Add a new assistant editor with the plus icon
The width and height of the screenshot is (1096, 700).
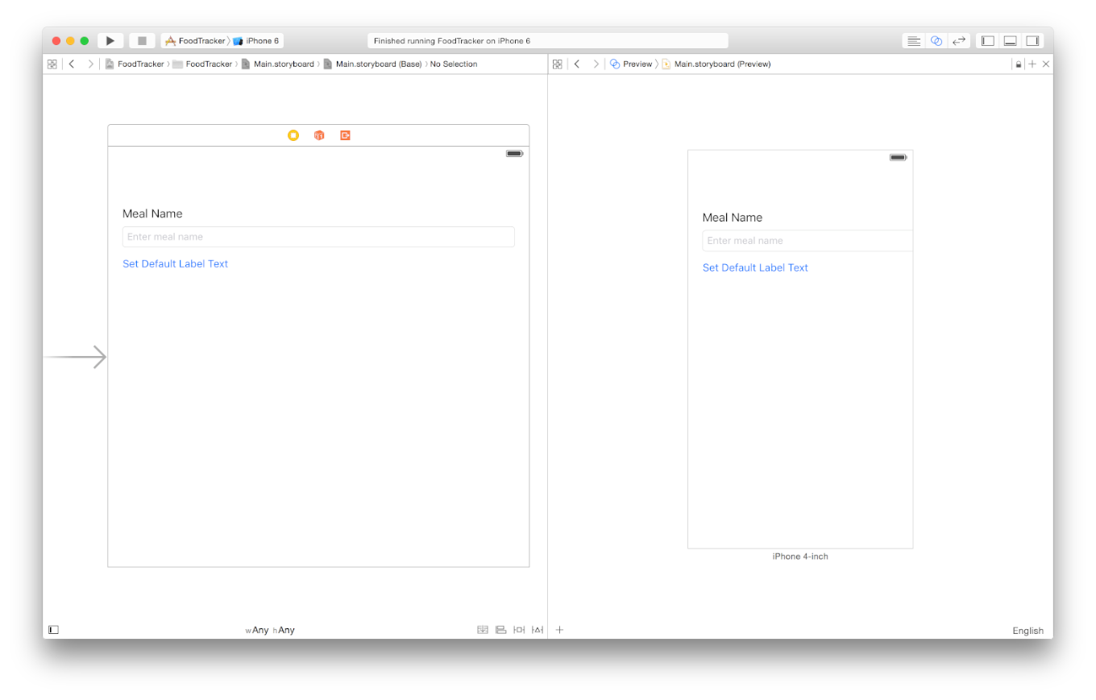(x=1032, y=64)
